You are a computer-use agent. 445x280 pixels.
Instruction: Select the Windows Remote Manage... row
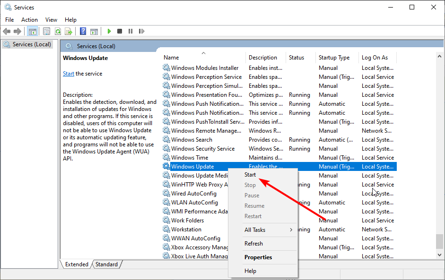tap(279, 131)
